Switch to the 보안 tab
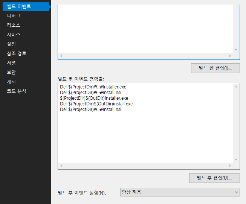 (x=11, y=72)
